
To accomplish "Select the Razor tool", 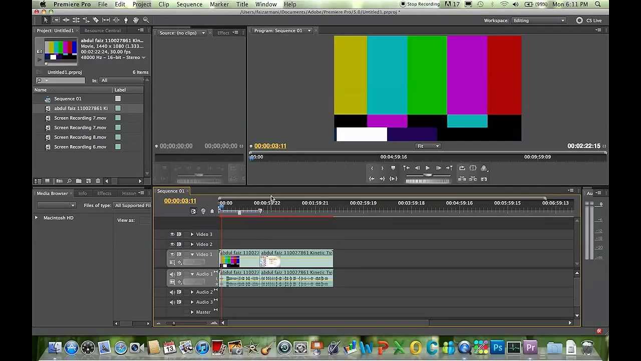I will (x=96, y=20).
